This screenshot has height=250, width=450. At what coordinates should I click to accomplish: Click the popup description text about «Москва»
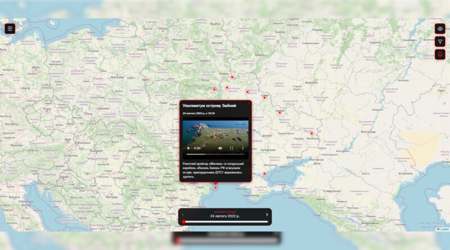tap(213, 170)
